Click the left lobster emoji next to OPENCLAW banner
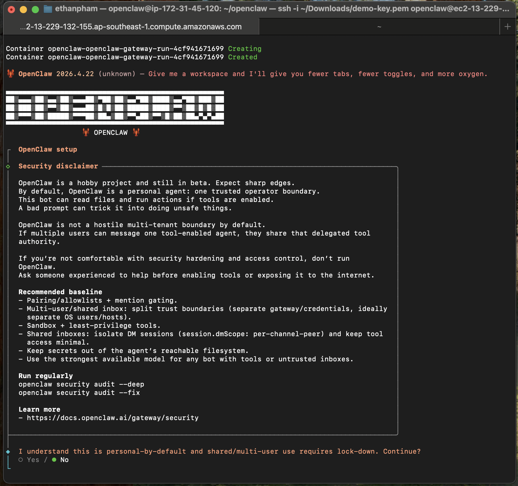Screen dimensions: 518x486 coord(86,132)
